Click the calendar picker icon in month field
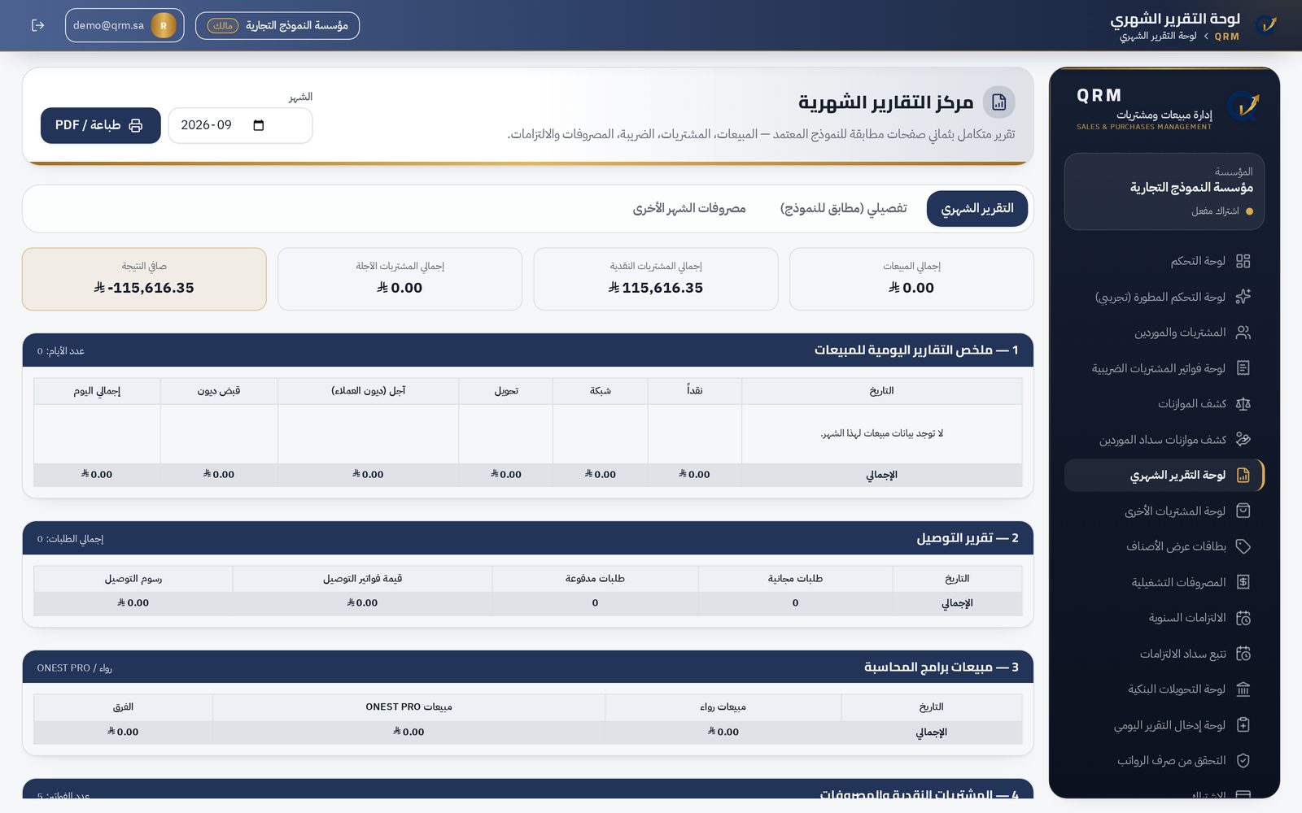This screenshot has height=813, width=1302. [259, 125]
